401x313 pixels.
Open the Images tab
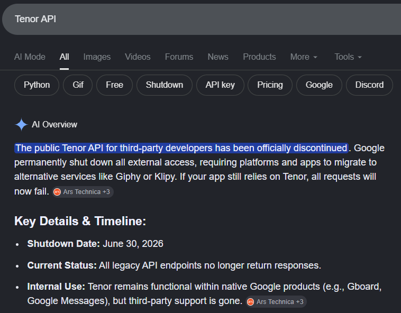click(x=97, y=57)
